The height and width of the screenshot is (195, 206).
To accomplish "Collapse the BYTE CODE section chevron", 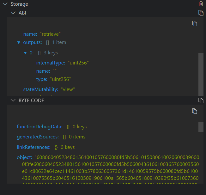I will tap(13, 100).
